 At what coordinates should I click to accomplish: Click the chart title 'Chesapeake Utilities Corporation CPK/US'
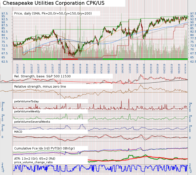(x=53, y=3)
